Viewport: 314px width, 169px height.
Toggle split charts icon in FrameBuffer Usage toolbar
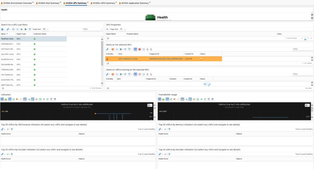pyautogui.click(x=159, y=99)
